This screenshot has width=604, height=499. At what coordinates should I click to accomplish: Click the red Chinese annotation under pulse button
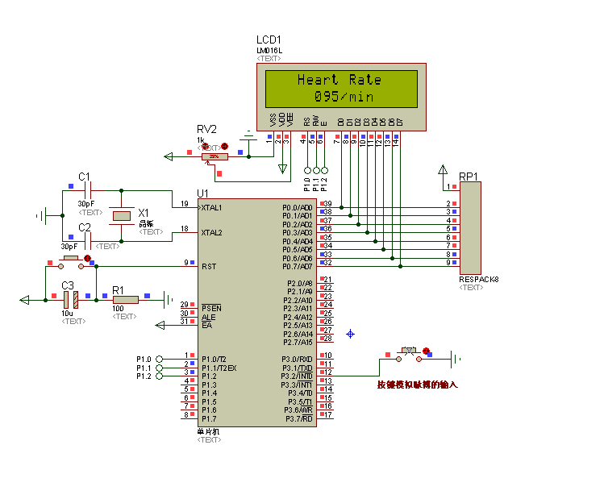[x=418, y=385]
